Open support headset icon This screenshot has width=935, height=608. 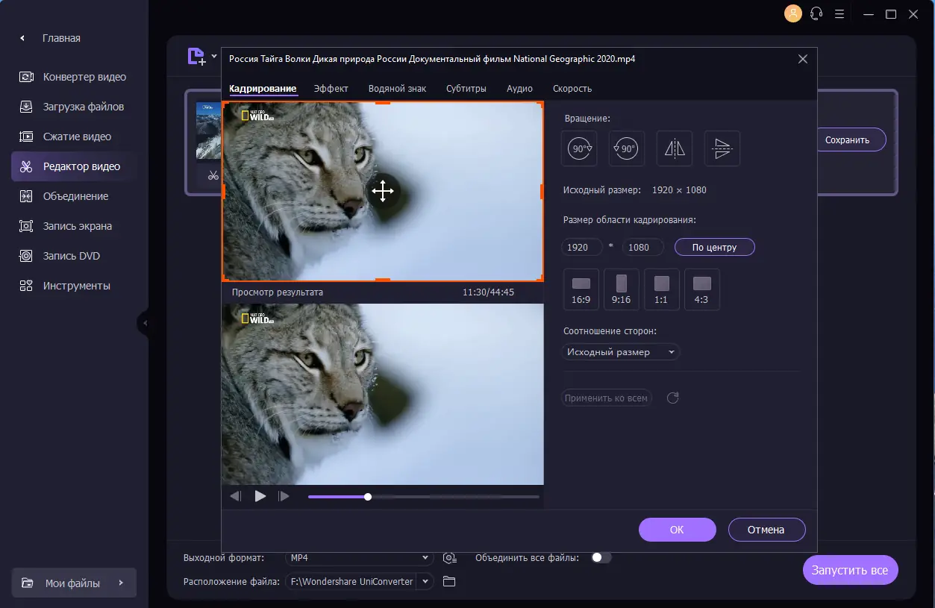[816, 13]
